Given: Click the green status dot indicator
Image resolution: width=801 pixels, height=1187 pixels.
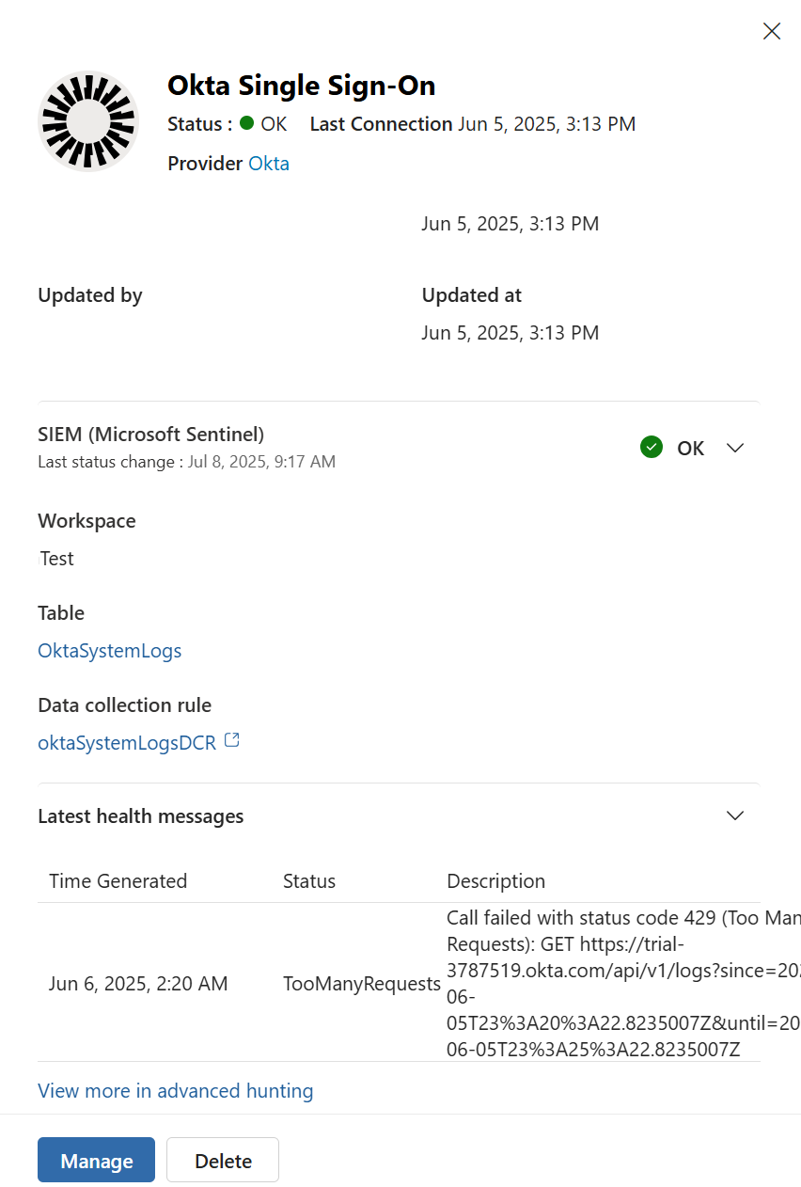Looking at the screenshot, I should pyautogui.click(x=247, y=123).
